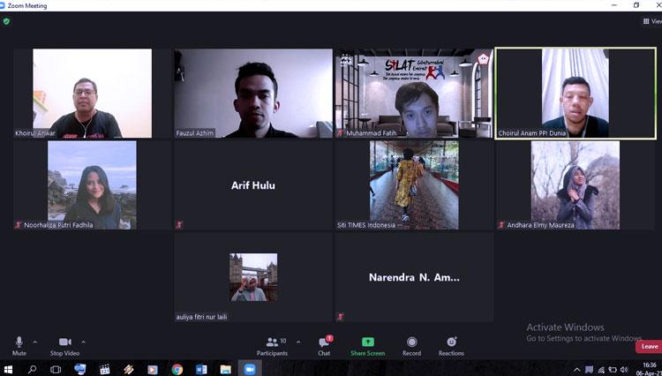Select Narendra N. Am... participant tile

[414, 277]
